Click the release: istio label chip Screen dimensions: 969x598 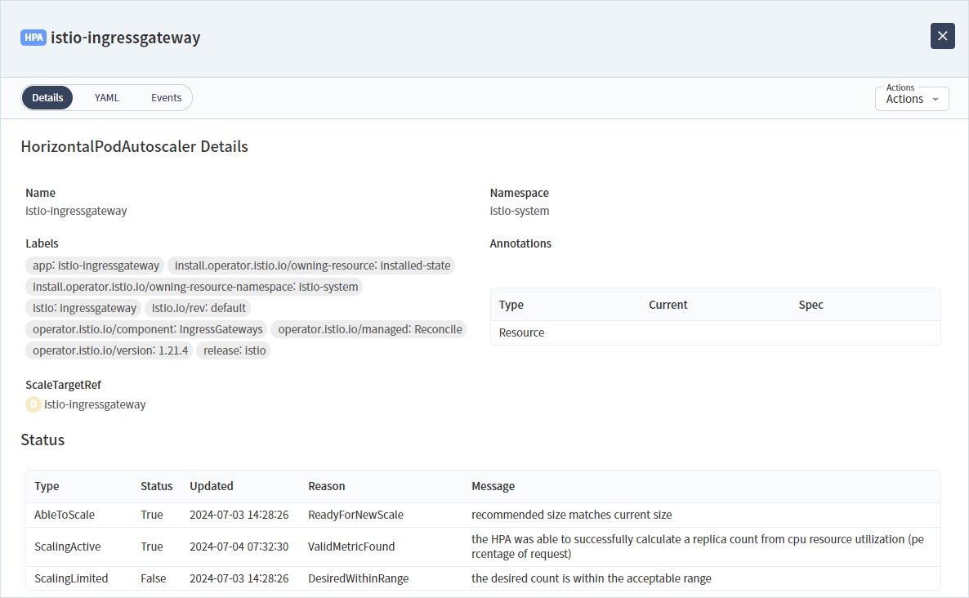point(234,350)
